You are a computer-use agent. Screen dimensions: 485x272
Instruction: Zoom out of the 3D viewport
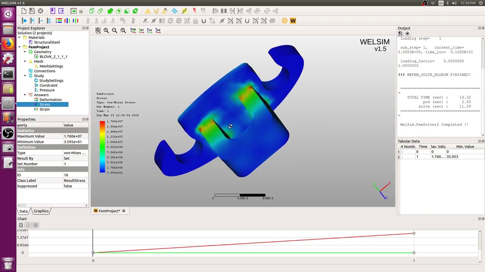tap(115, 30)
